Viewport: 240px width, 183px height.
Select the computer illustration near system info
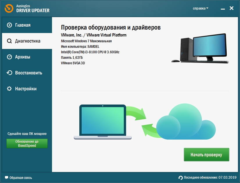200,48
